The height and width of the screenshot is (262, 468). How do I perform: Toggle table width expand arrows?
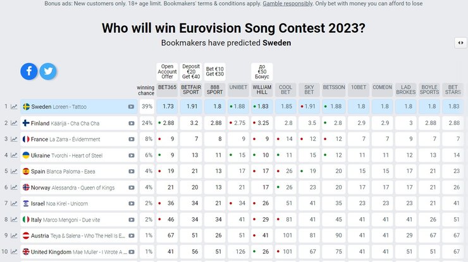[x=460, y=43]
